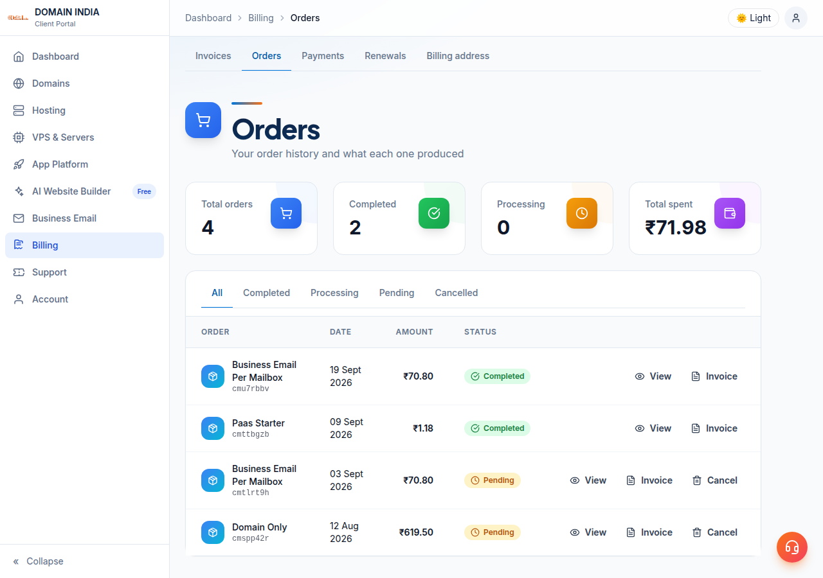
Task: View order cmu7rbbv details
Action: [653, 376]
